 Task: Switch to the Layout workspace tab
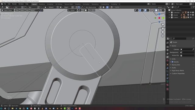[34, 4]
